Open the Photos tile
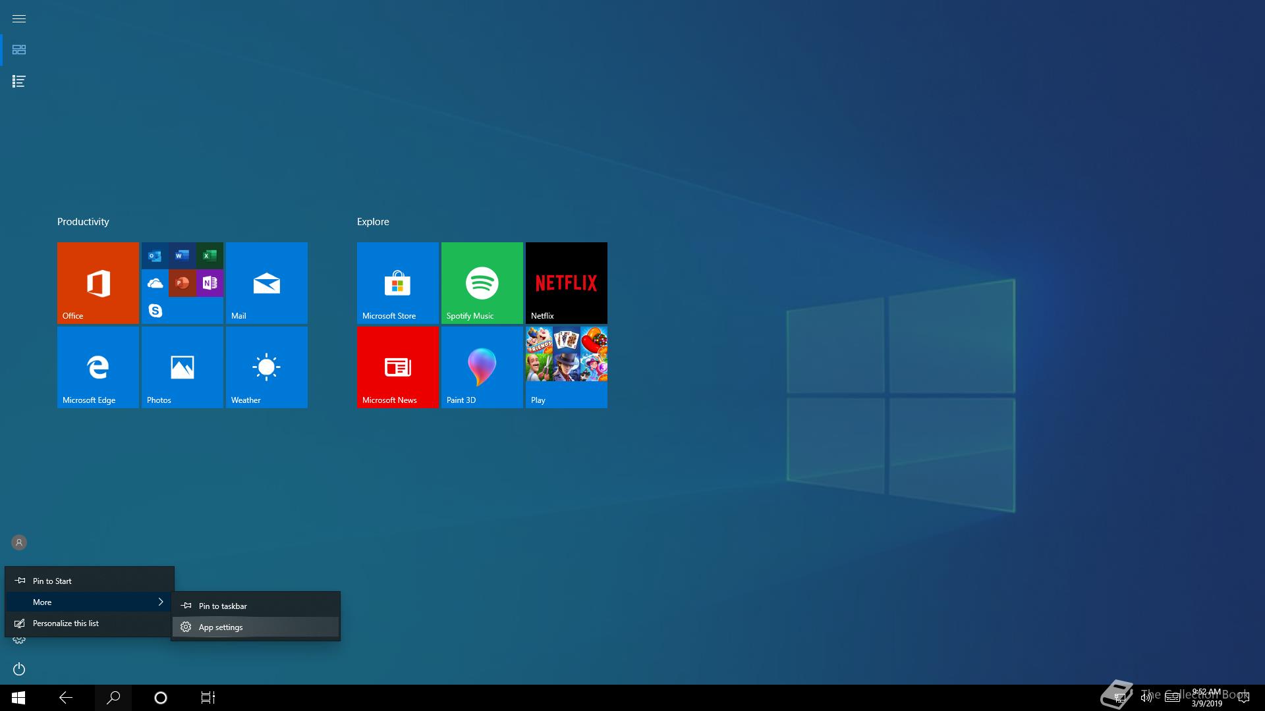1265x711 pixels. (183, 367)
